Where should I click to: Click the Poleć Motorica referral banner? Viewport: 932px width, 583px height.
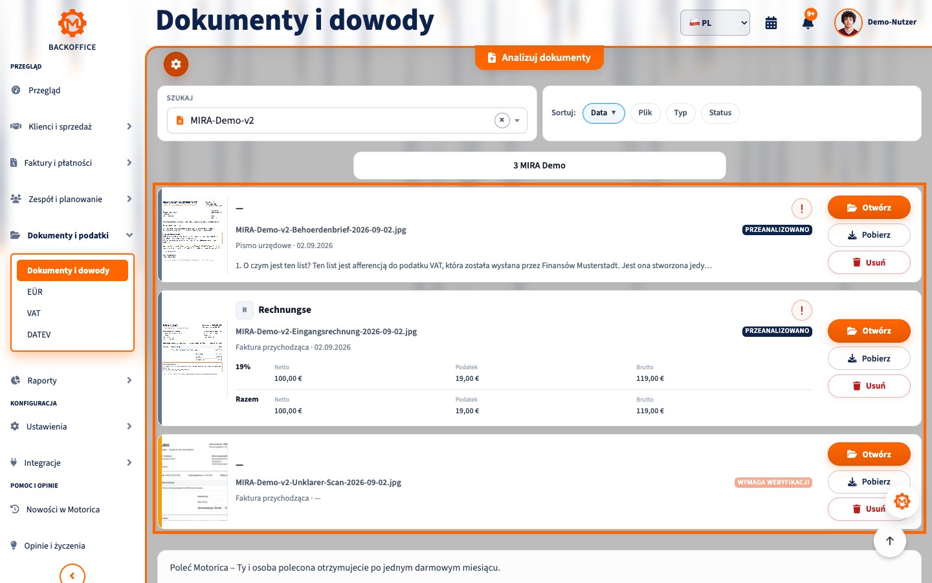coord(539,567)
